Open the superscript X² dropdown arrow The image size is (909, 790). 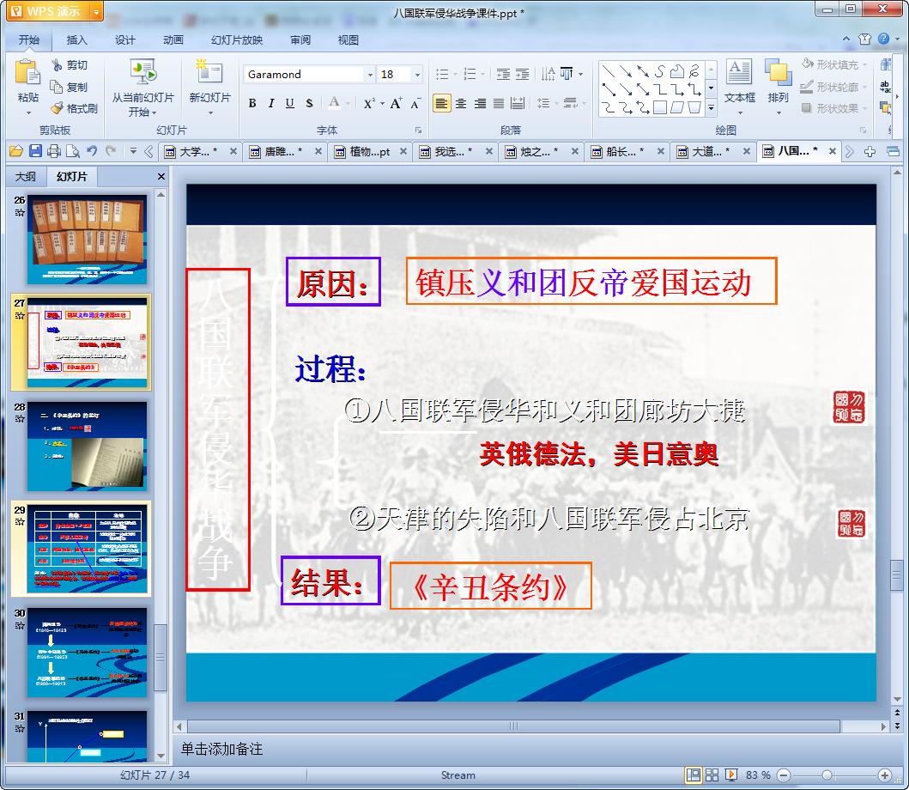pos(382,104)
